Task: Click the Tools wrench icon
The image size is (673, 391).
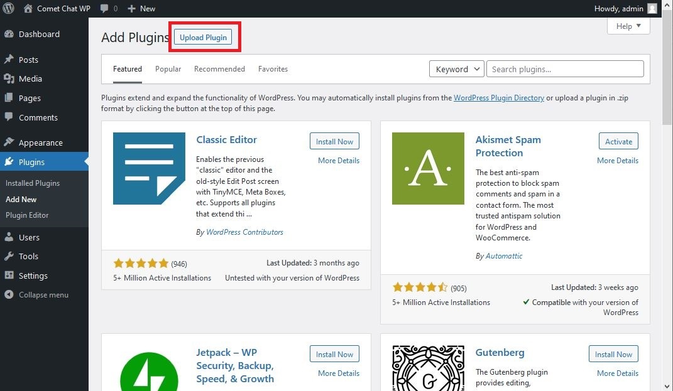Action: [x=9, y=256]
